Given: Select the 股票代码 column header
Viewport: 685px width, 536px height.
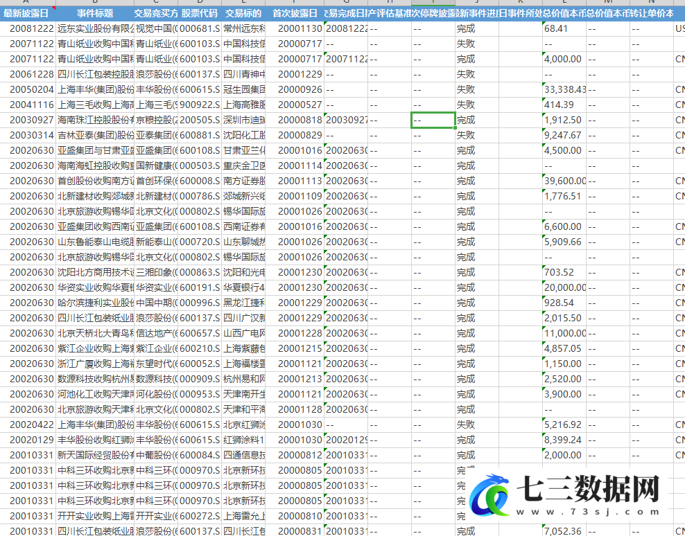Looking at the screenshot, I should coord(200,14).
